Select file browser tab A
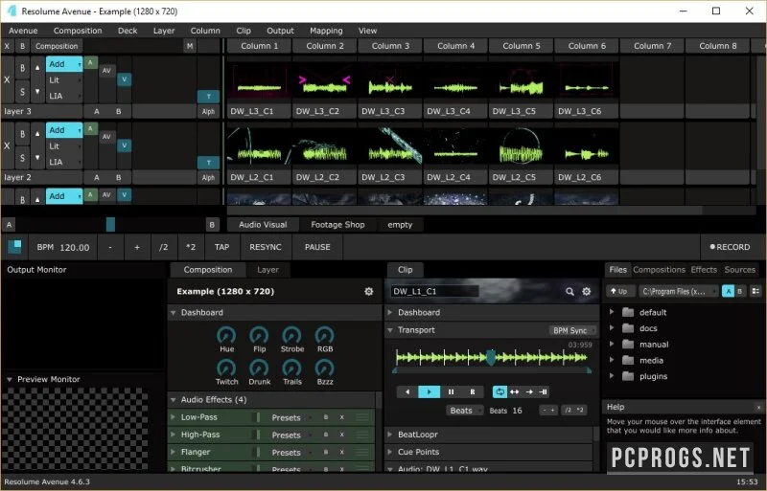Image resolution: width=767 pixels, height=491 pixels. 728,291
